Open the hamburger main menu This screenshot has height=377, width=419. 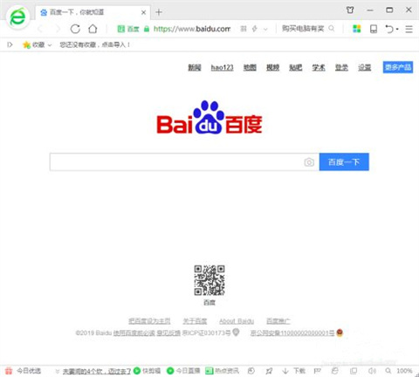click(409, 29)
